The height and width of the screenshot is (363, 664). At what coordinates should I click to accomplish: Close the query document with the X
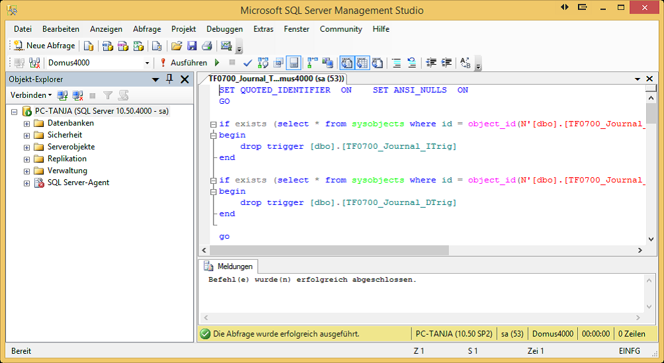(x=649, y=79)
